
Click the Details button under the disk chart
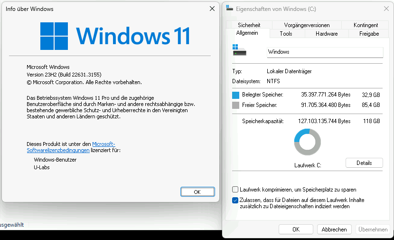364,163
